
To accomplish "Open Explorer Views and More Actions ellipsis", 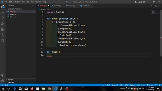I will pyautogui.click(x=33, y=6).
